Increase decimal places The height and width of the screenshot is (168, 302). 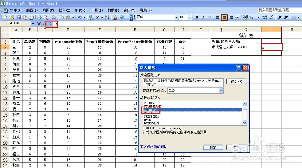pos(265,17)
